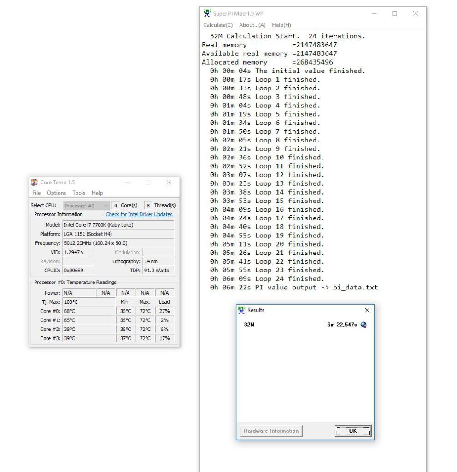
Task: Click the thread count box showing 8
Action: click(148, 205)
